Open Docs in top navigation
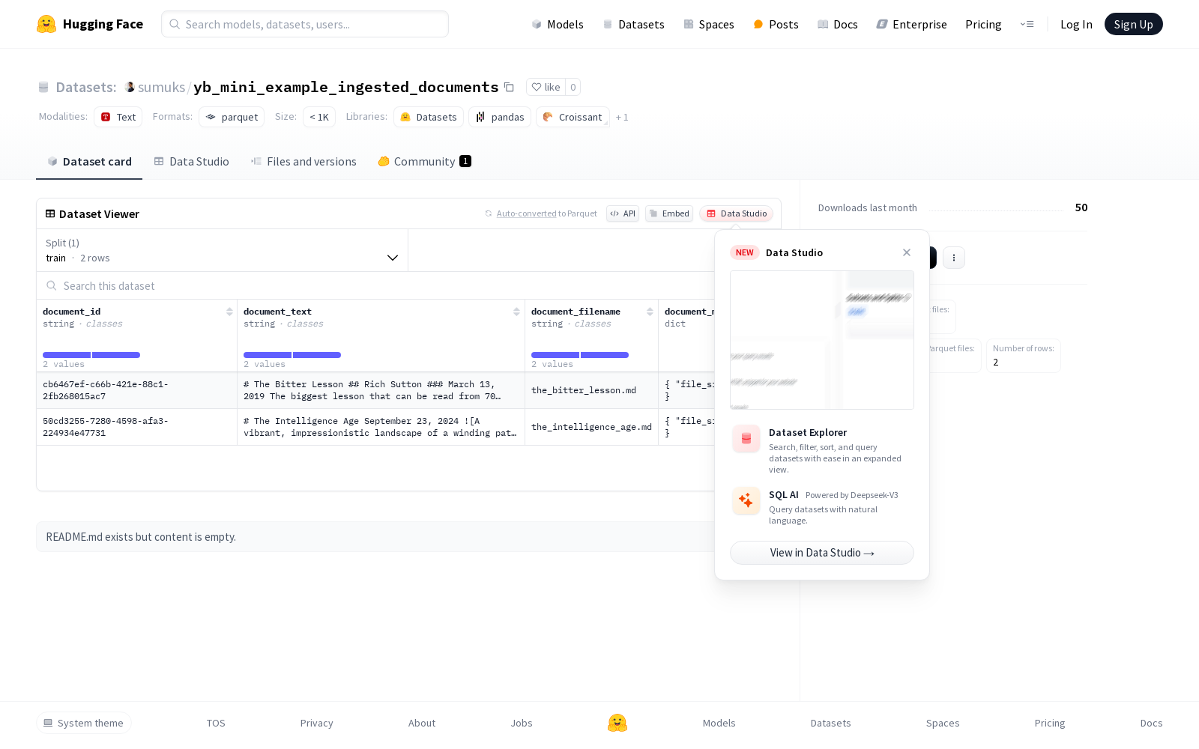Viewport: 1199px width, 749px height. 838,24
